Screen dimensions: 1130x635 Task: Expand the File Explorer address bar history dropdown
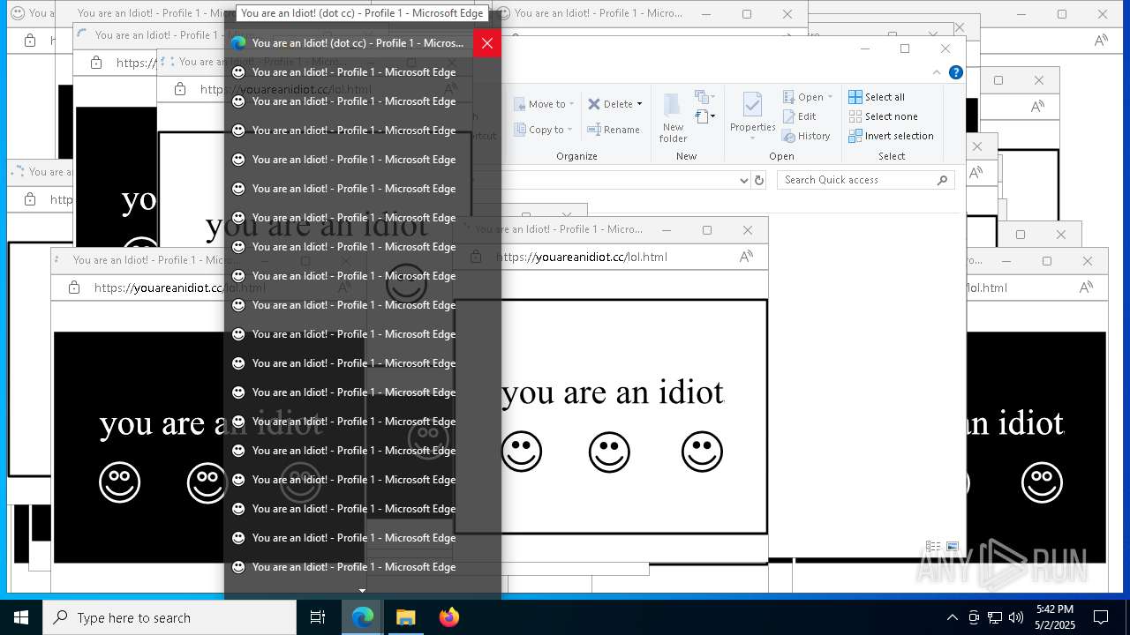click(743, 180)
